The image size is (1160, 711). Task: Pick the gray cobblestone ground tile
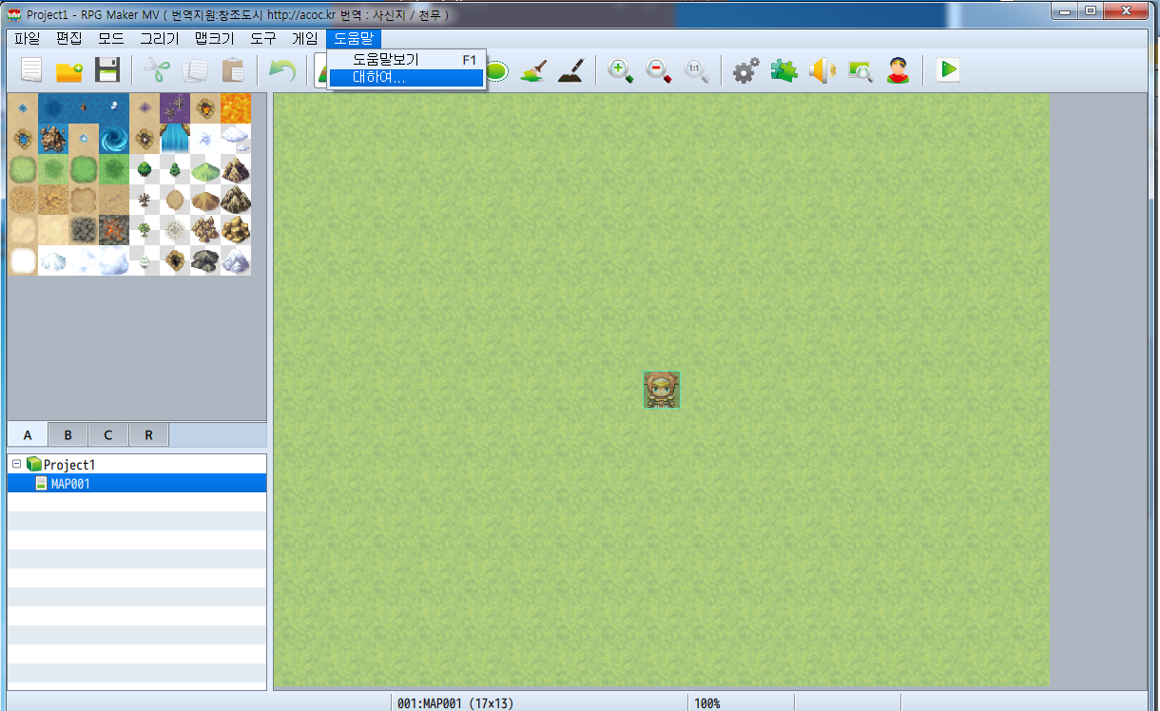(x=84, y=230)
